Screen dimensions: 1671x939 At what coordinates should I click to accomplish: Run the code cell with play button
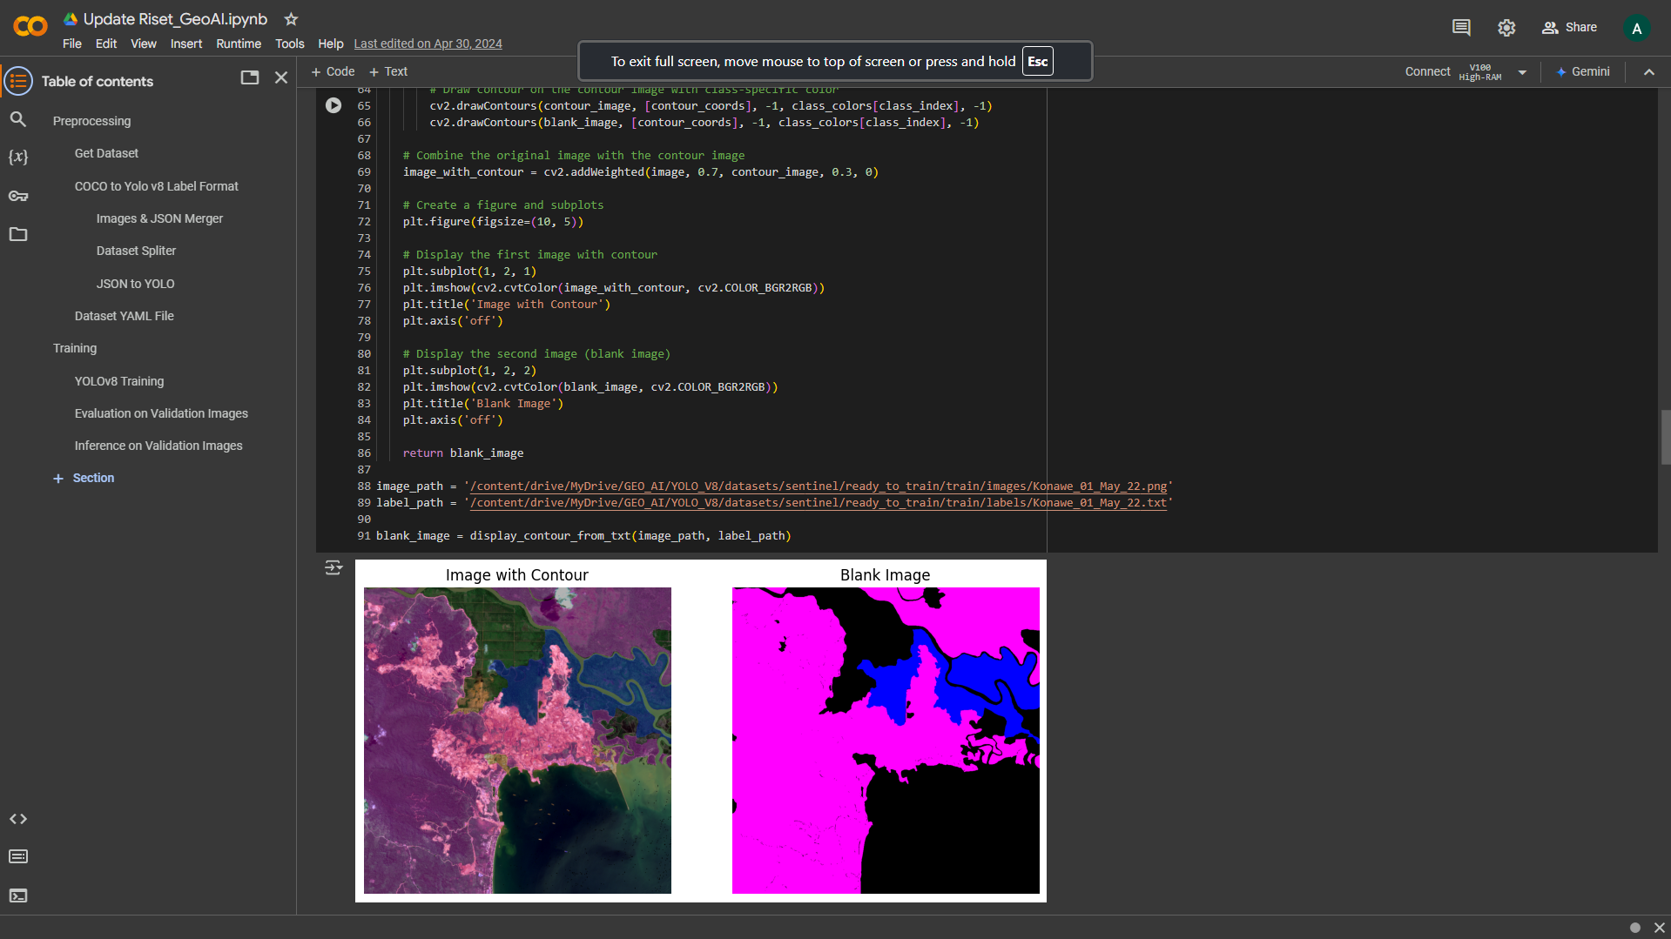(334, 105)
